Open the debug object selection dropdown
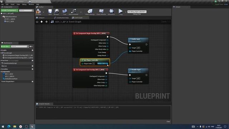Image resolution: width=229 pixels, height=129 pixels. (137, 11)
